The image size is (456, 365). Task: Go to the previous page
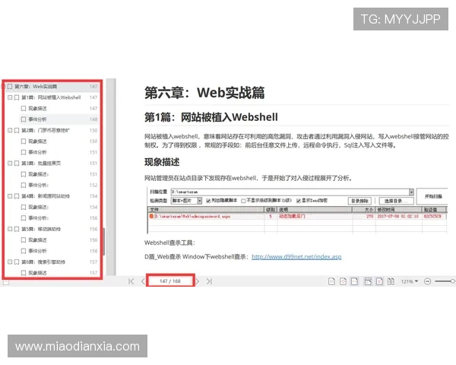pos(143,281)
